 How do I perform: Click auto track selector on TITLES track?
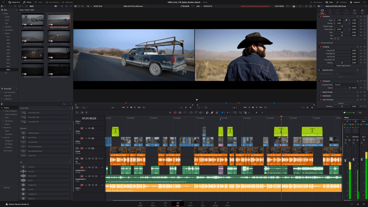[x=90, y=128]
